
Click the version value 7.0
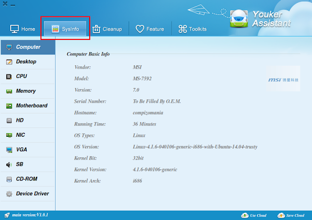click(136, 90)
